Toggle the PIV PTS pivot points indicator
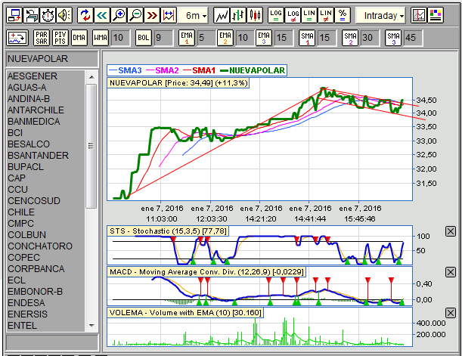The width and height of the screenshot is (462, 356). pos(60,38)
